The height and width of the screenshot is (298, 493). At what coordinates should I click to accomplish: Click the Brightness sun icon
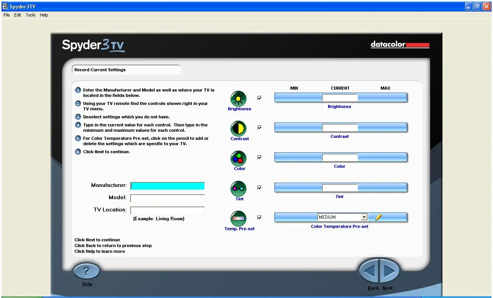click(238, 99)
